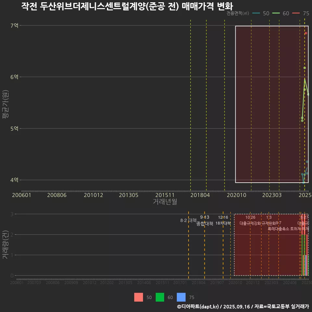Click the '8·2 대책' policy marker label

tap(188, 220)
